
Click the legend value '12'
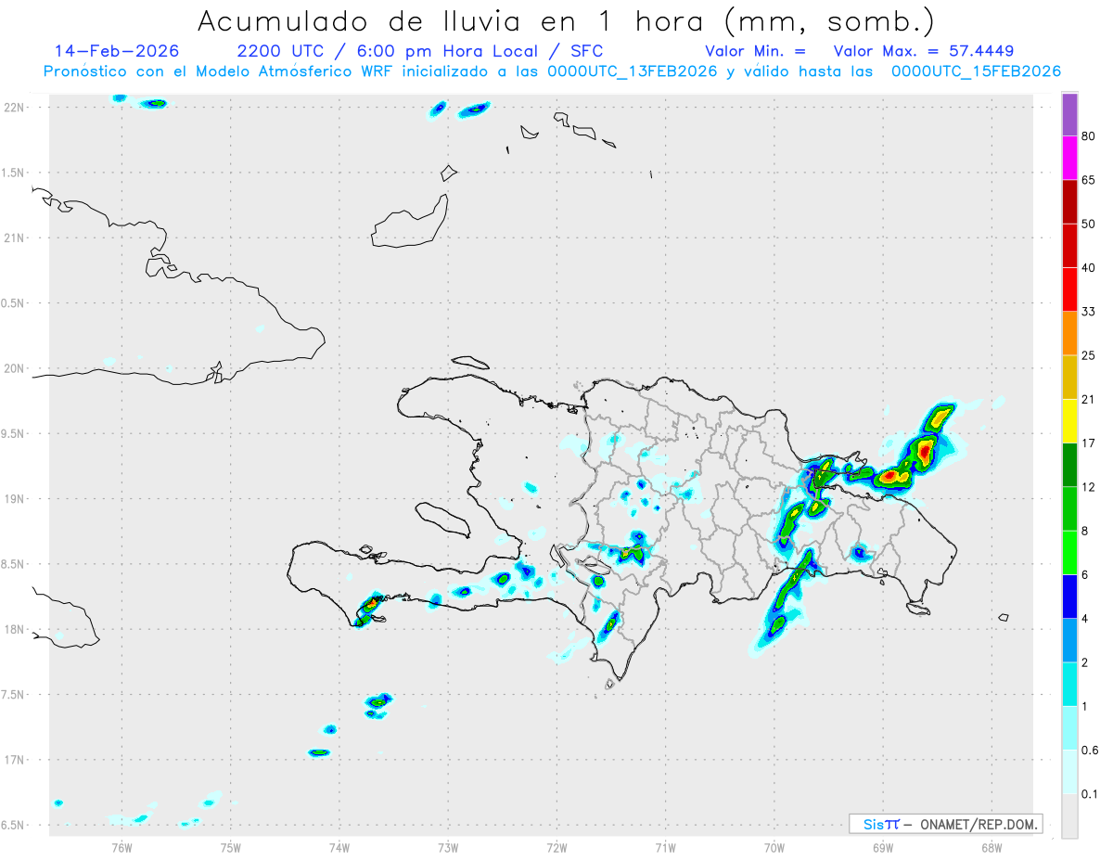(1088, 487)
